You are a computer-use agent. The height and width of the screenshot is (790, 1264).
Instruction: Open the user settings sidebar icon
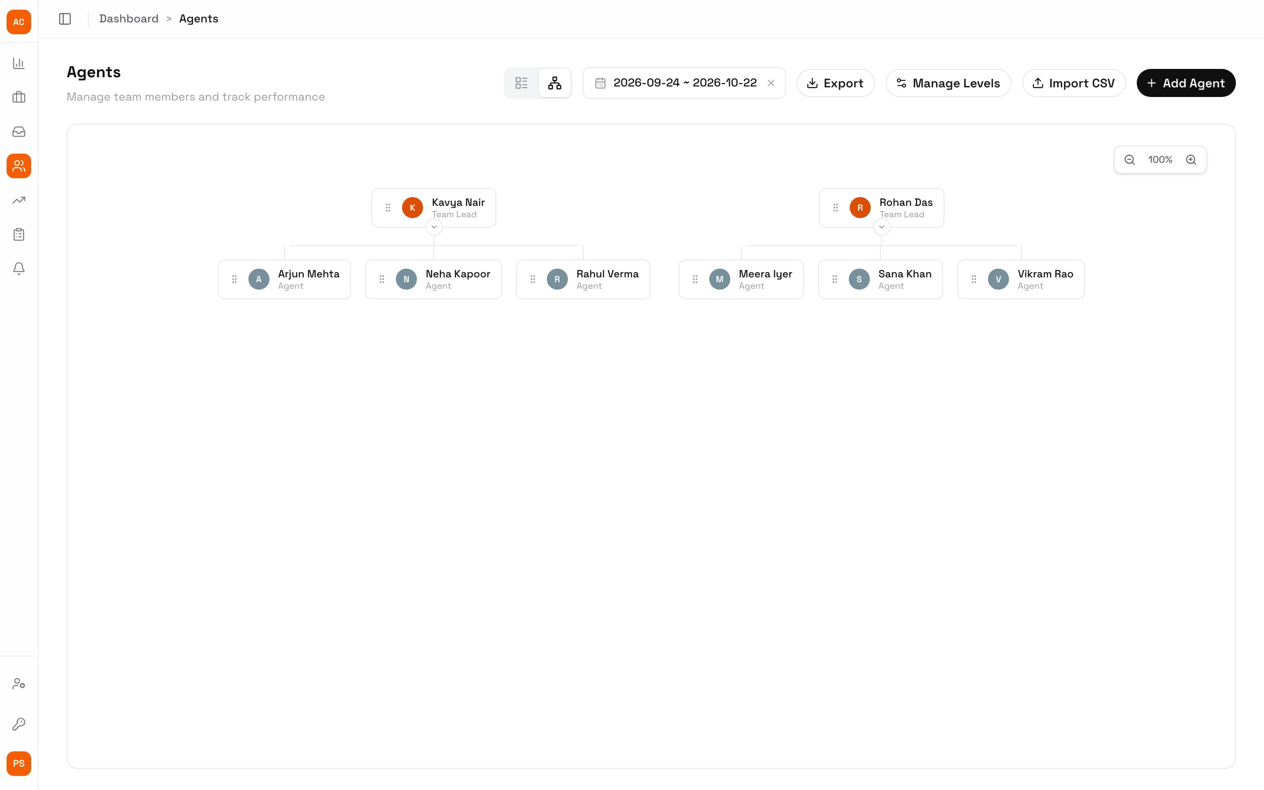point(19,684)
